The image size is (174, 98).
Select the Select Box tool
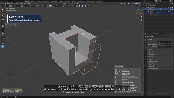(3, 10)
